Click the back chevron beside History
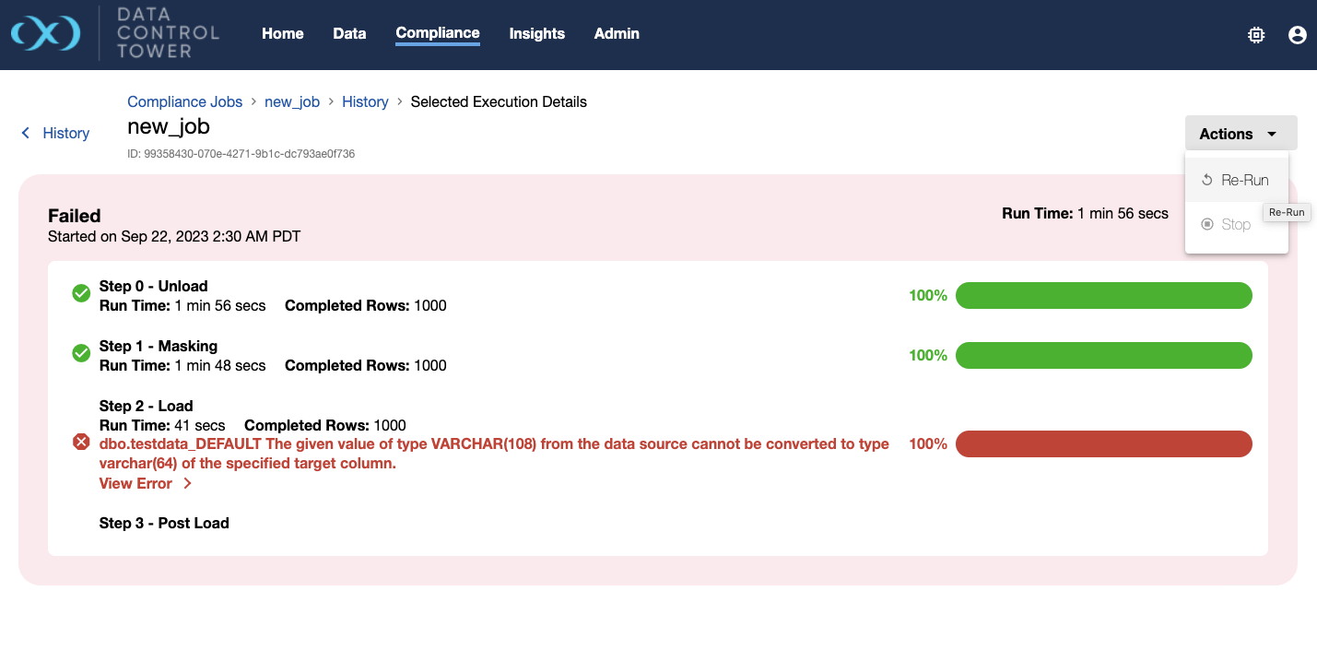Viewport: 1317px width, 650px height. pos(26,134)
